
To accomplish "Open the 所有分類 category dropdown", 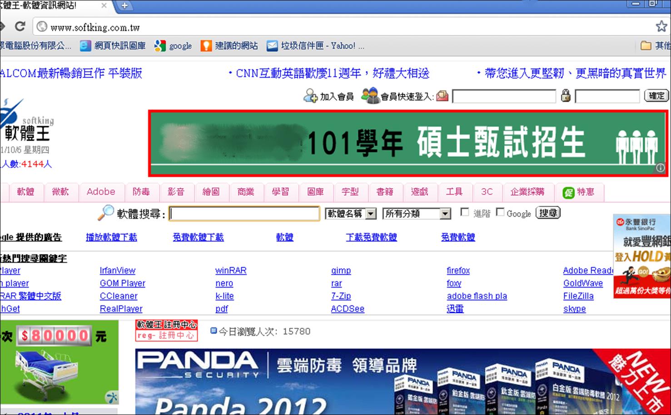I will tap(417, 214).
